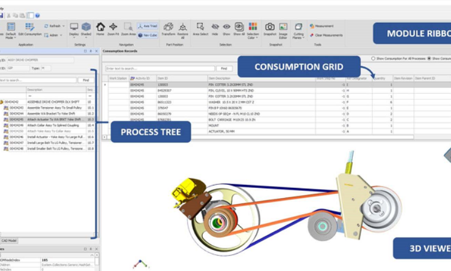Click the Hide selection icon
This screenshot has height=271, width=451.
[215, 29]
